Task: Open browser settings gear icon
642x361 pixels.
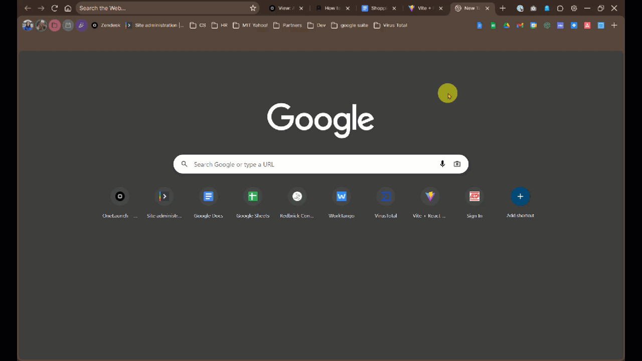Action: pos(574,8)
